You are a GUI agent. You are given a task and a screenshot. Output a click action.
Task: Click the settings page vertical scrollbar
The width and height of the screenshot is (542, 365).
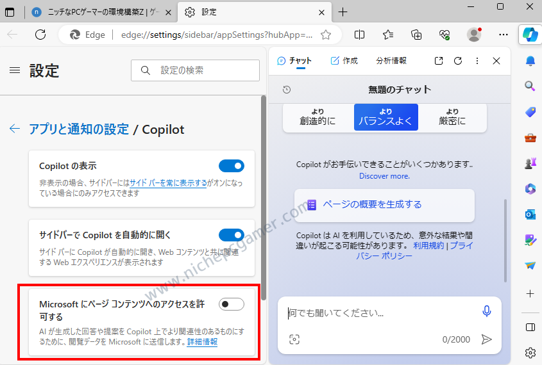pyautogui.click(x=264, y=198)
